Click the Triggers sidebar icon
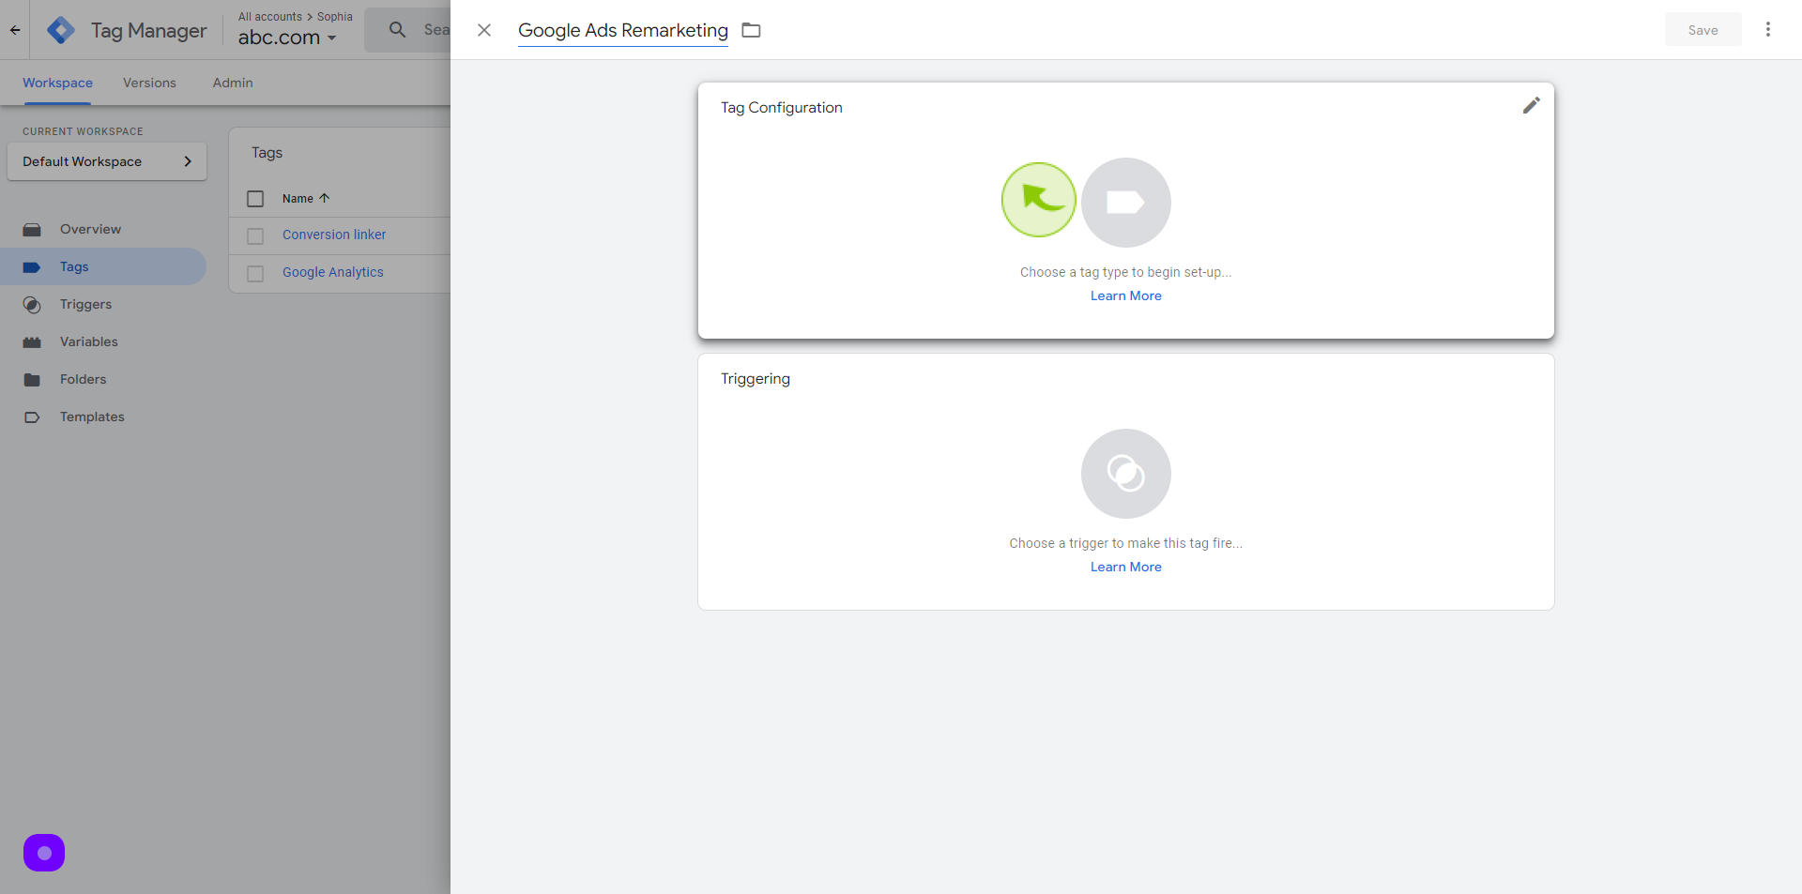The image size is (1802, 894). pyautogui.click(x=32, y=305)
